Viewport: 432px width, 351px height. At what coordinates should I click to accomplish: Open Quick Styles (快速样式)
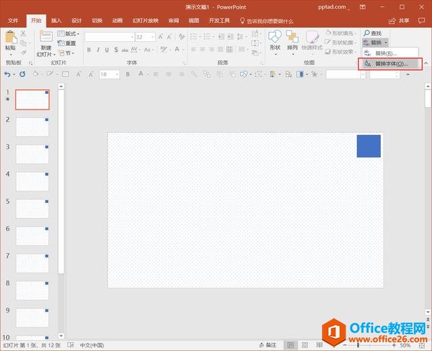click(x=312, y=40)
